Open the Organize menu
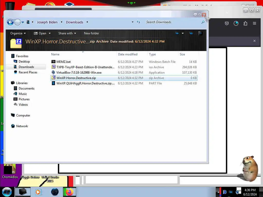 click(18, 33)
